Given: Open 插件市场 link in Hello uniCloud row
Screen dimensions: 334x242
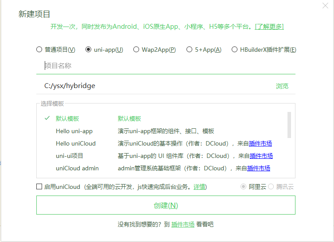Looking at the screenshot, I should tap(260, 143).
